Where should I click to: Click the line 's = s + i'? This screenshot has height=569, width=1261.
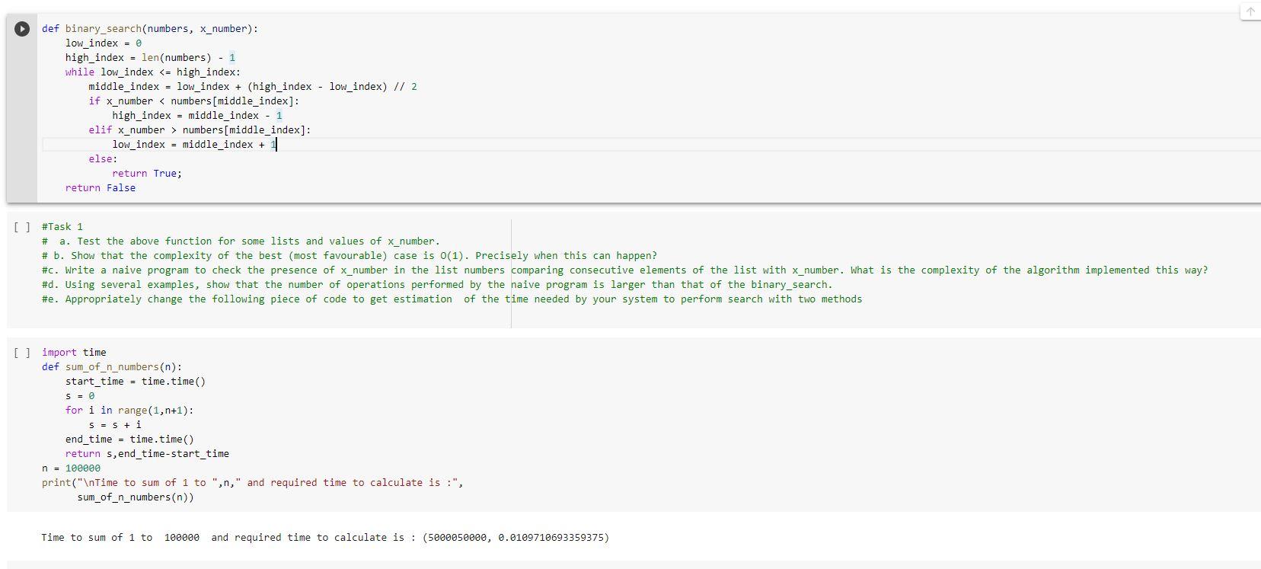pos(115,425)
